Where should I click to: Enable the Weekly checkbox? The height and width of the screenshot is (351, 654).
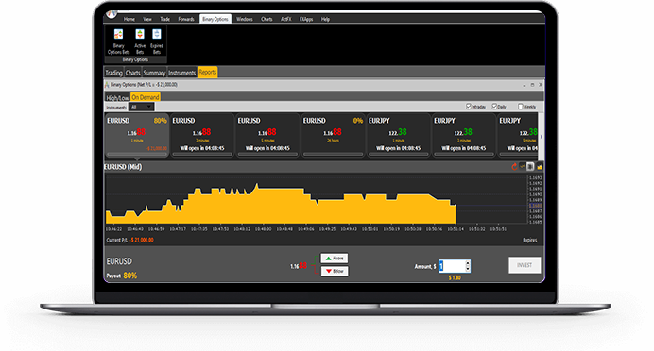520,107
